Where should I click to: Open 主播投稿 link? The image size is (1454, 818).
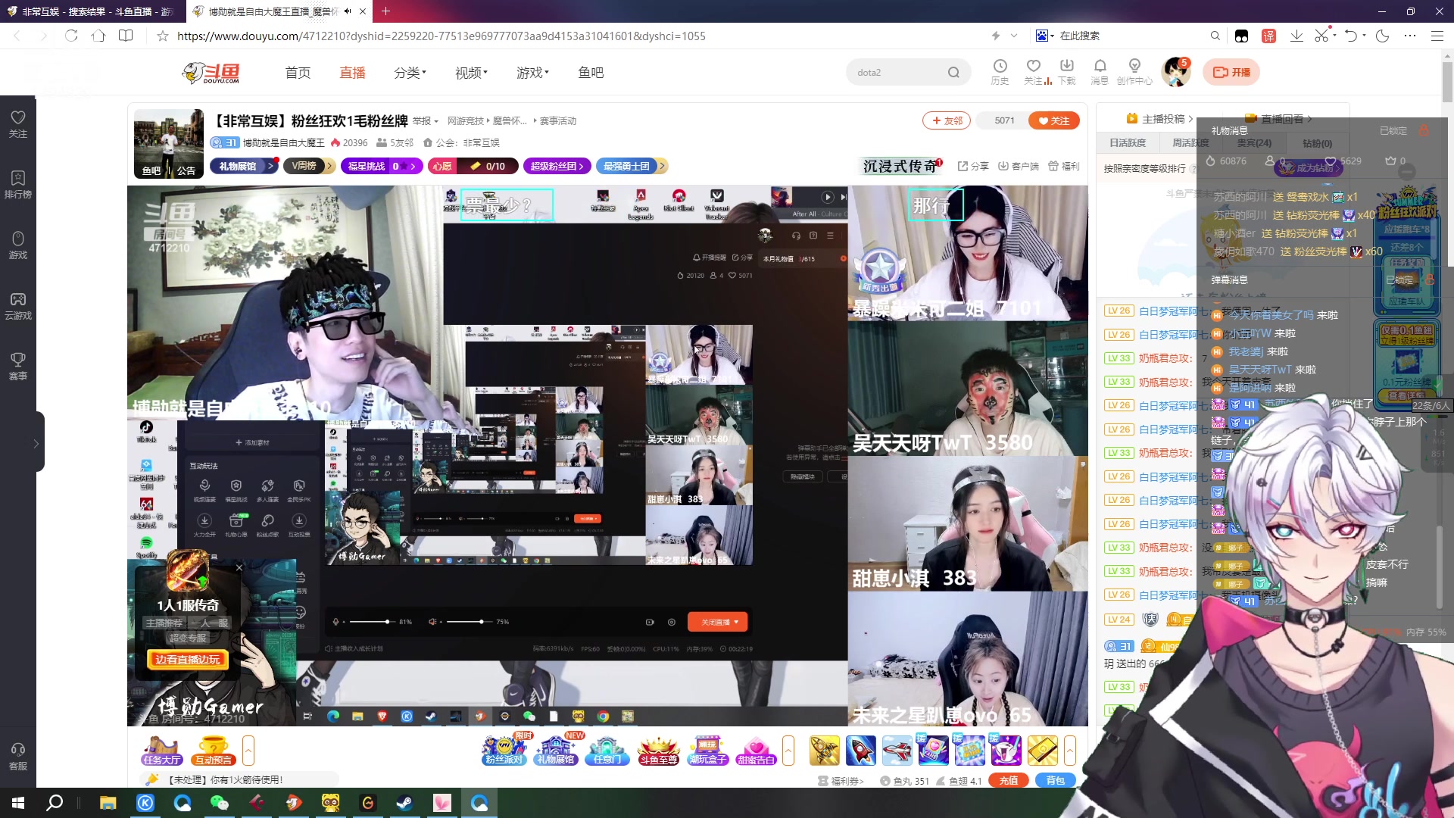pos(1159,119)
